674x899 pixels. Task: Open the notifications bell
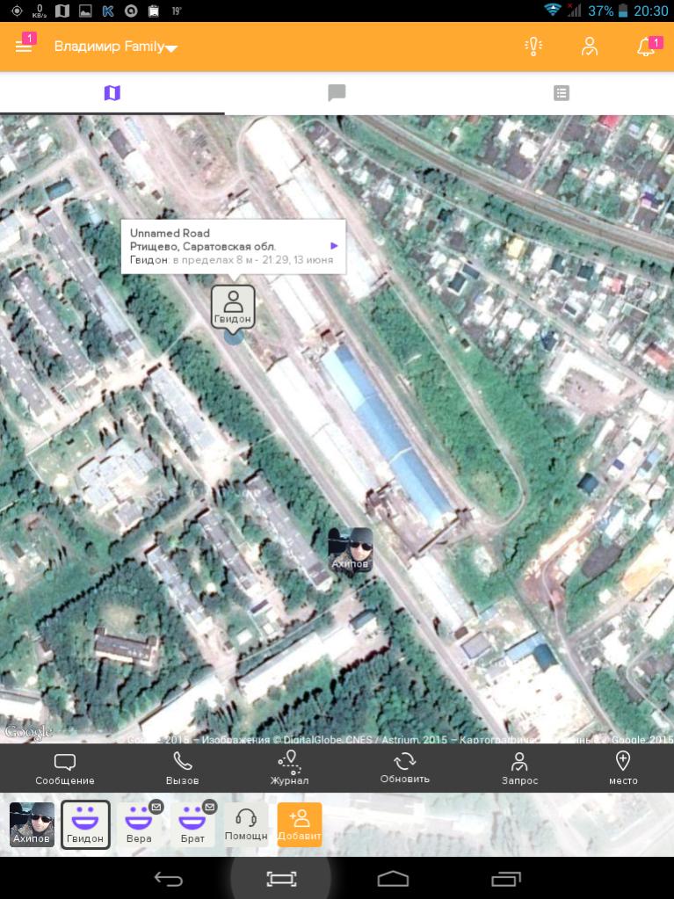[646, 47]
